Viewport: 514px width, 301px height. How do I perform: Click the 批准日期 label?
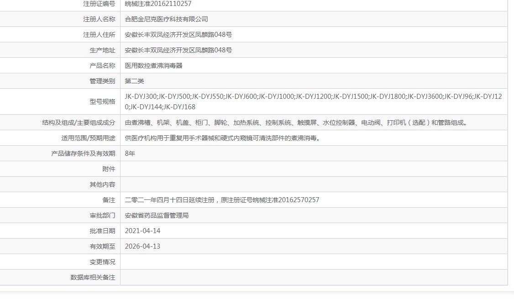pos(102,231)
